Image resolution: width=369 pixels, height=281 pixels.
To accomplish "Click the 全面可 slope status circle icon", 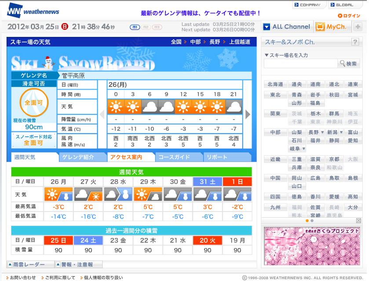I will pyautogui.click(x=34, y=102).
